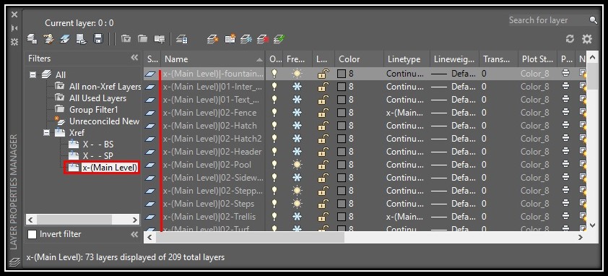Refresh the layer list

570,39
